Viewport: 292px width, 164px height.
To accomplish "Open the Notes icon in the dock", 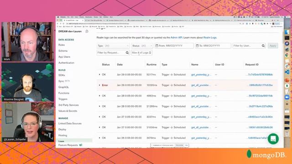I will tap(287, 61).
